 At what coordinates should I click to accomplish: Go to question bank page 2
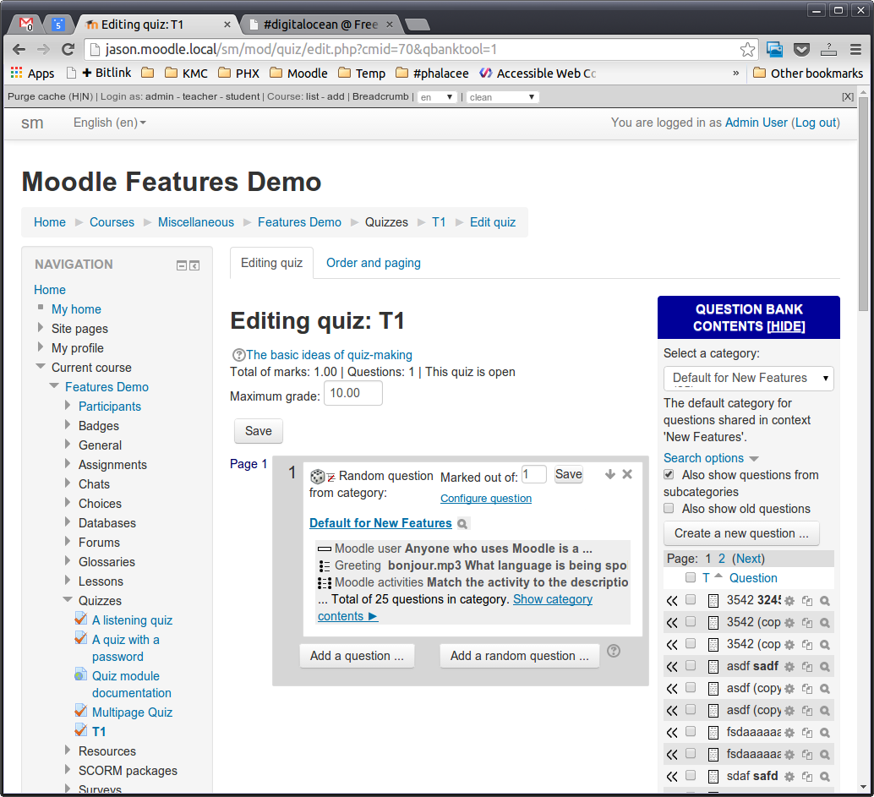pos(722,559)
